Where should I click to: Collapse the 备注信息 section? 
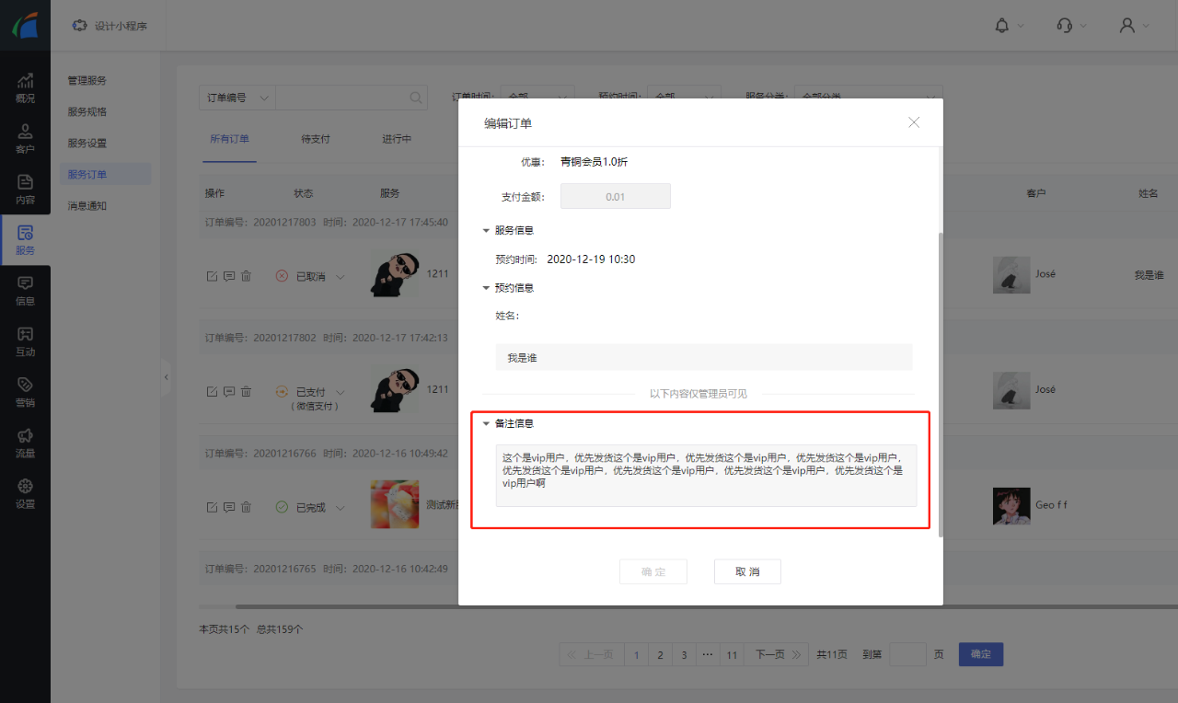[x=486, y=423]
